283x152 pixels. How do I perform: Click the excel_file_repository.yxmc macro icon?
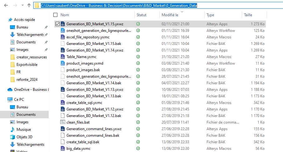pos(63,37)
